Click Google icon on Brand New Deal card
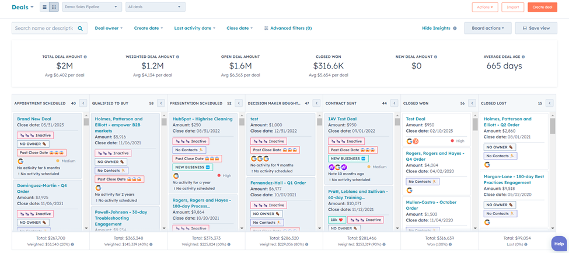569x253 pixels. (x=20, y=161)
